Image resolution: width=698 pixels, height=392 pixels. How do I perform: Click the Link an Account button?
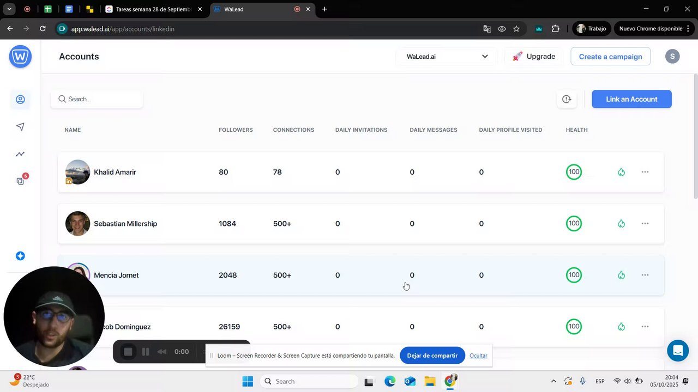631,99
